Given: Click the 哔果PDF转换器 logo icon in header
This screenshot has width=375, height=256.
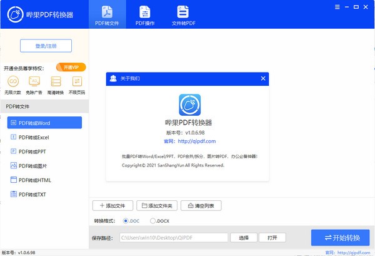Looking at the screenshot, I should [x=15, y=14].
